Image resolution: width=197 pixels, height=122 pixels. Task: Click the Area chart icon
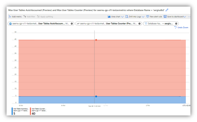point(109,17)
